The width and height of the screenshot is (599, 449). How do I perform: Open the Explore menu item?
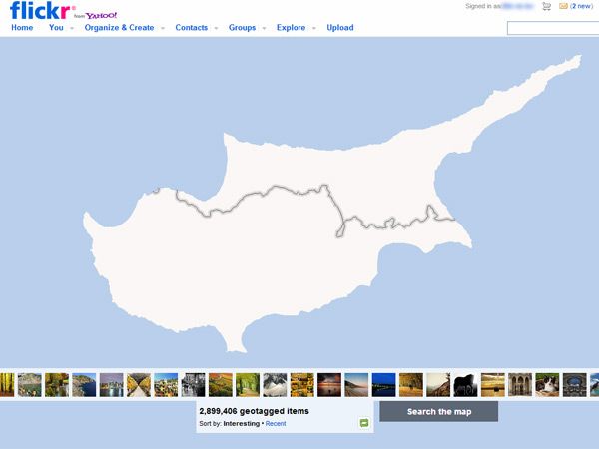(291, 28)
